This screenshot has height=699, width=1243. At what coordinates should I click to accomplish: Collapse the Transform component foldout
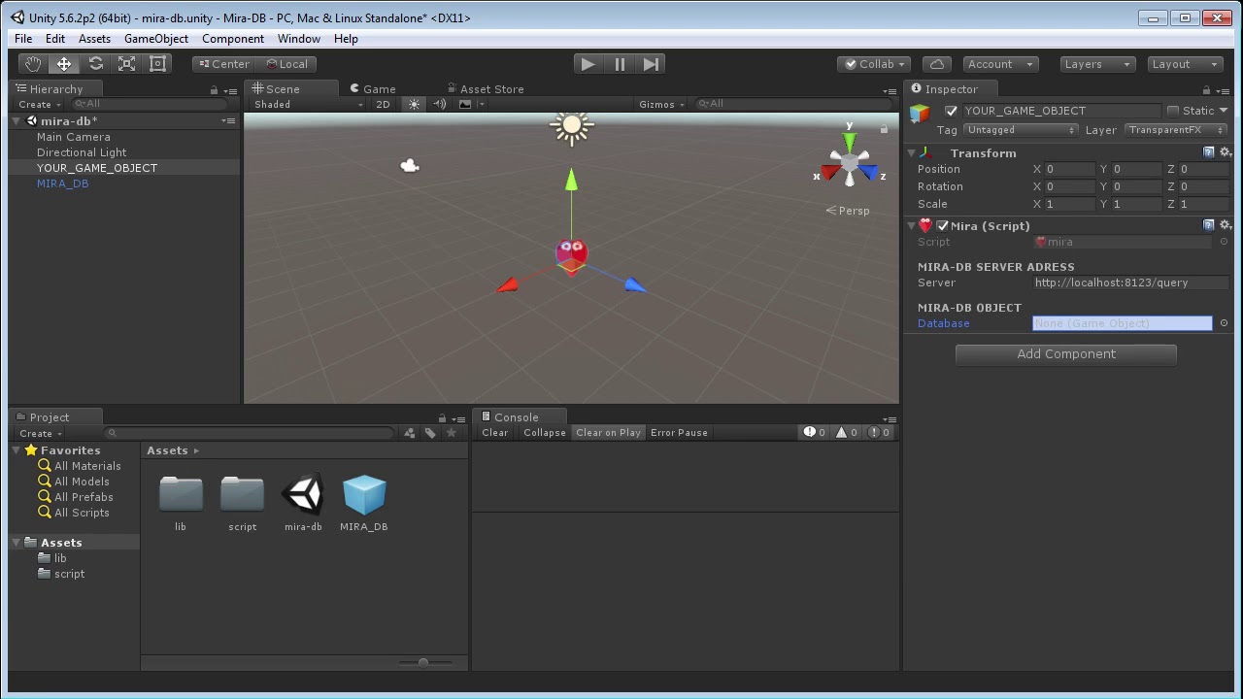point(912,153)
